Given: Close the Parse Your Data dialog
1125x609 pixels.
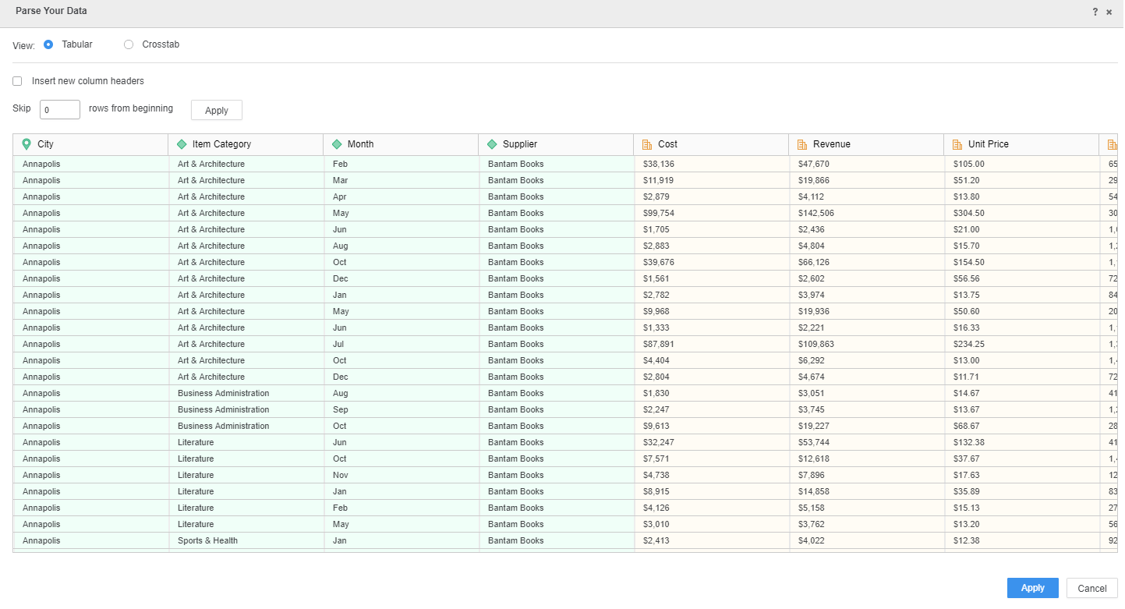Looking at the screenshot, I should pos(1109,12).
